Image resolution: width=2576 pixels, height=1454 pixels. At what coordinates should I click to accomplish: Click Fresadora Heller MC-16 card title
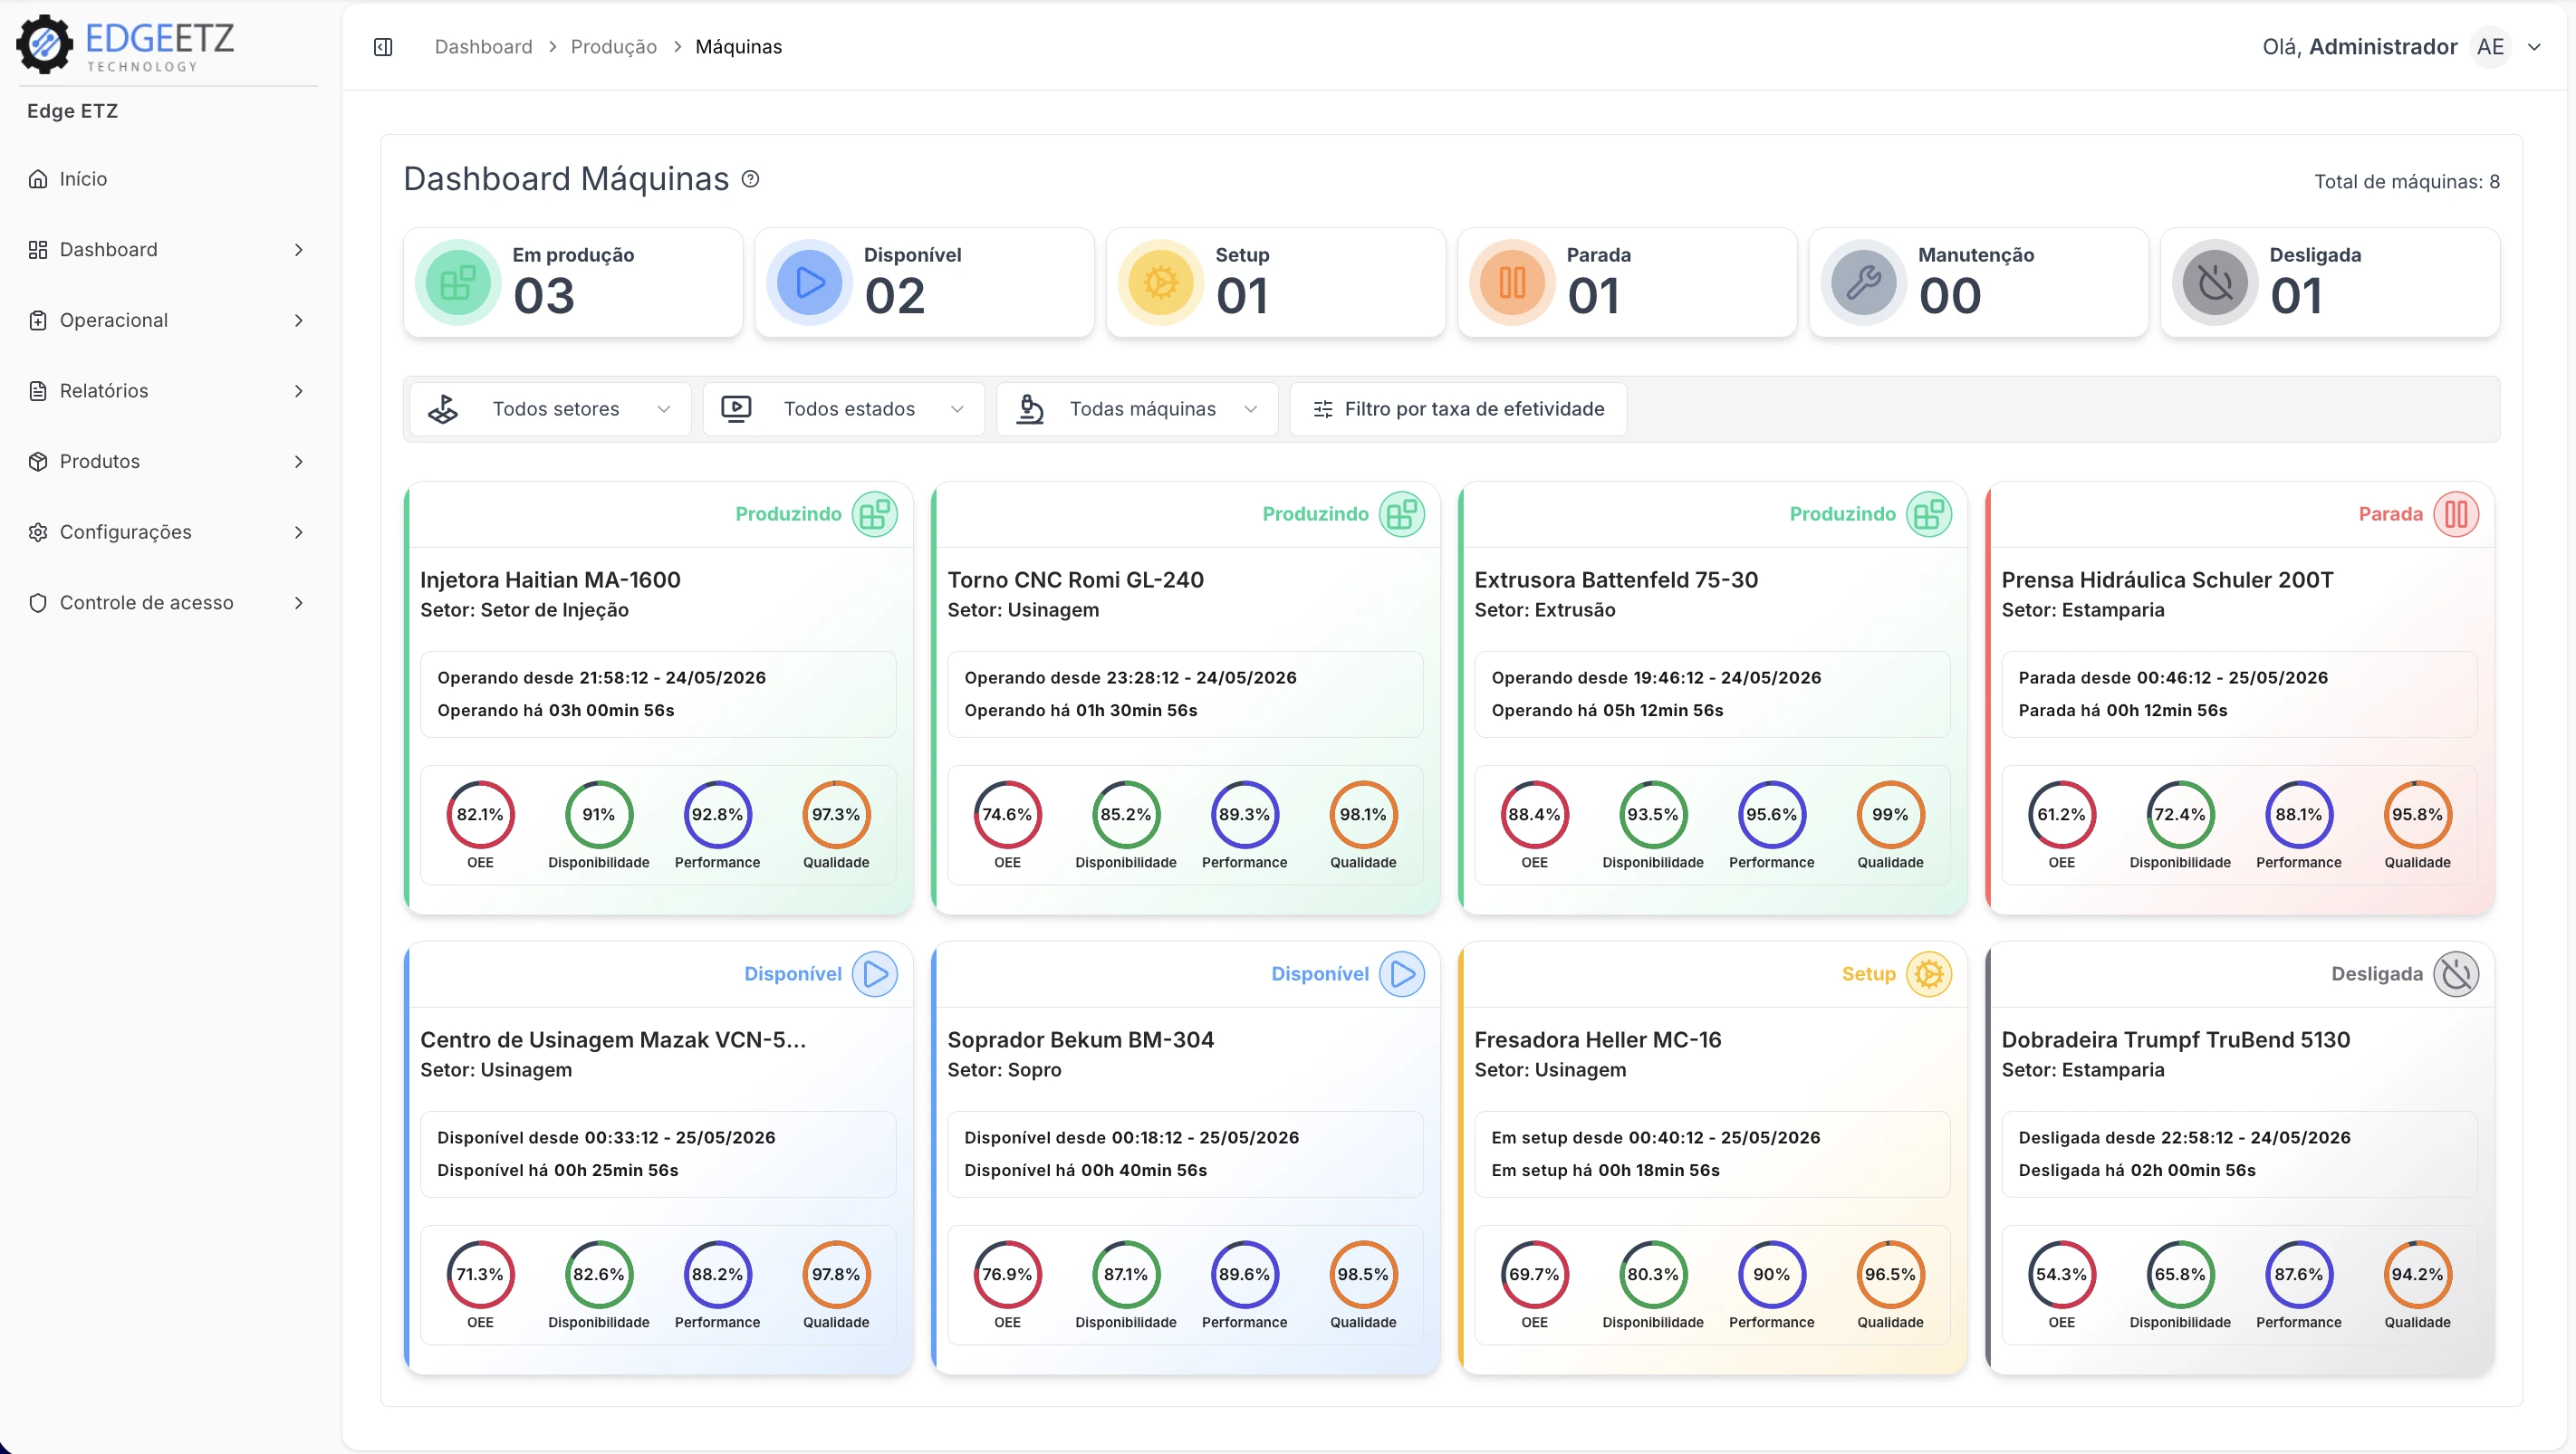pos(1598,1040)
